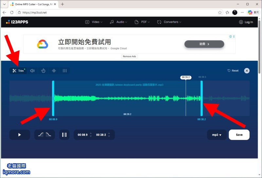The width and height of the screenshot is (262, 178).
Task: Toggle the fade out effect
Action: 48,135
